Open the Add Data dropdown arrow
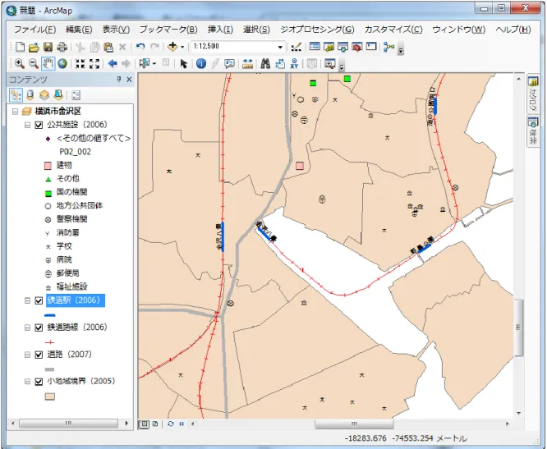The image size is (547, 449). (x=182, y=47)
